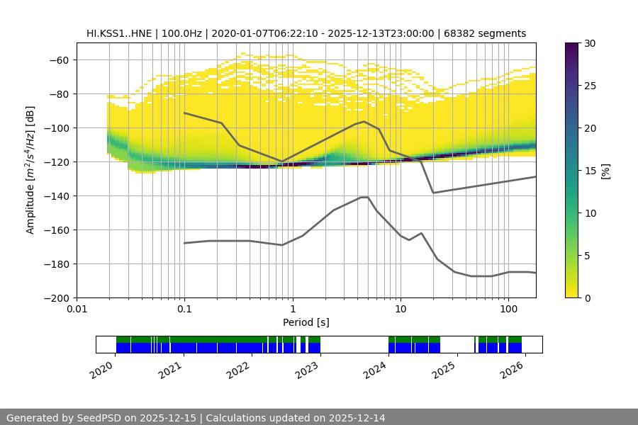Click the white data gap during 2023 in the timeline

(354, 344)
